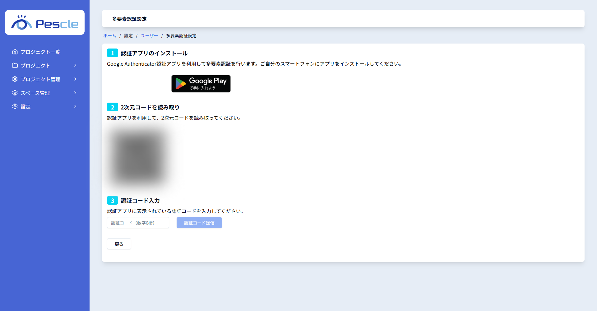Open the 設定 sidebar menu

click(45, 106)
